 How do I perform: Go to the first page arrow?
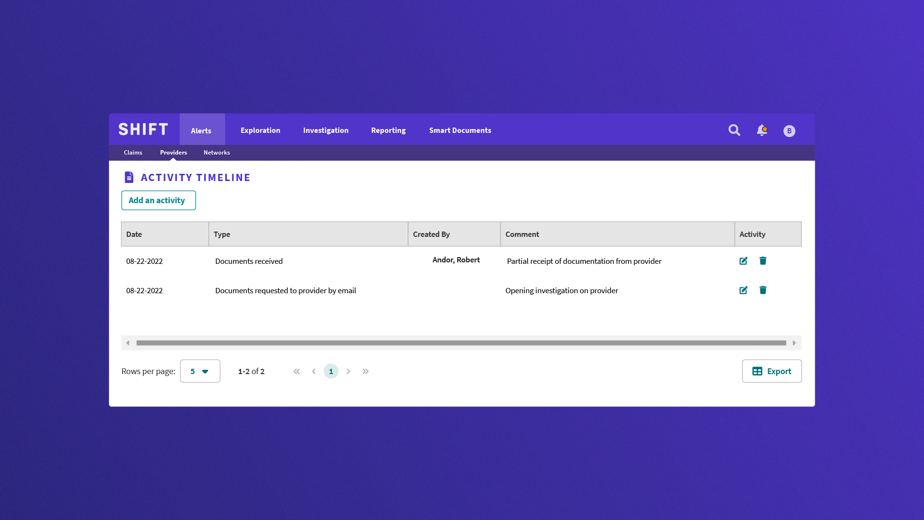click(296, 371)
